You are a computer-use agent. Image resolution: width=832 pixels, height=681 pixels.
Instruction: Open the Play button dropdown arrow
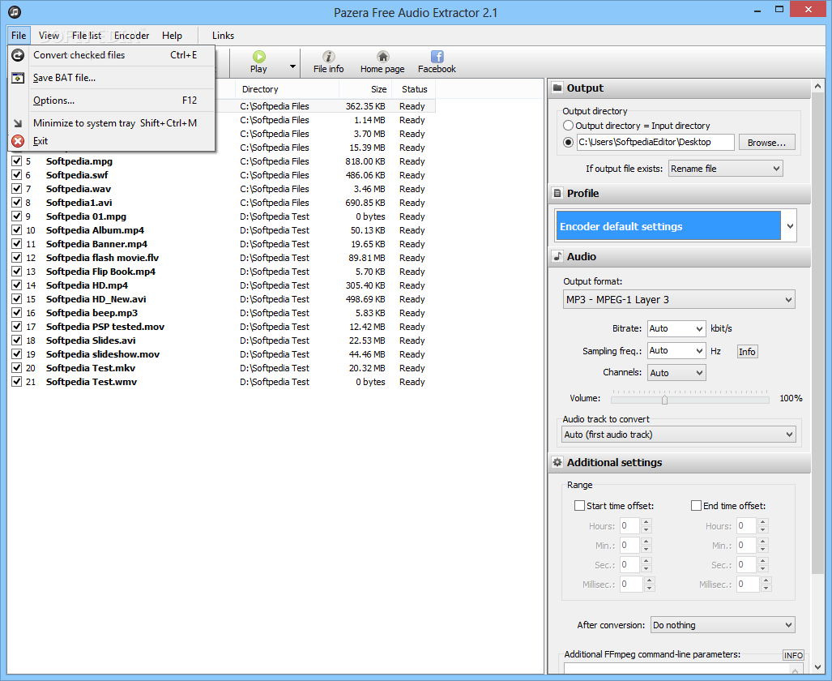(292, 67)
